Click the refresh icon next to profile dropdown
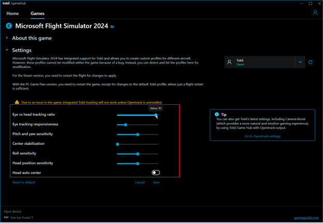 pyautogui.click(x=311, y=62)
